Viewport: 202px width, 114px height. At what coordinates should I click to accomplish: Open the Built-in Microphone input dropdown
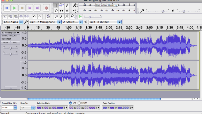click(x=45, y=22)
